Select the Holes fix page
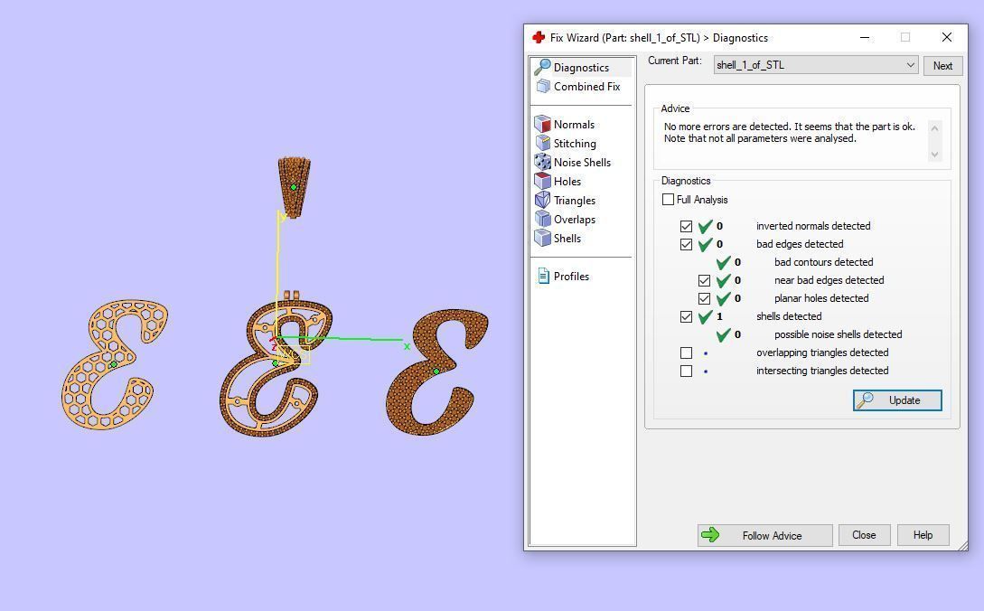Image resolution: width=984 pixels, height=611 pixels. coord(567,182)
